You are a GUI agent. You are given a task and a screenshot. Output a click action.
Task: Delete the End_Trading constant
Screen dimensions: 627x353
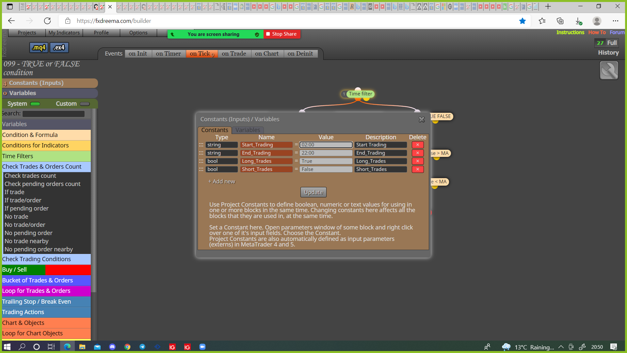tap(418, 153)
